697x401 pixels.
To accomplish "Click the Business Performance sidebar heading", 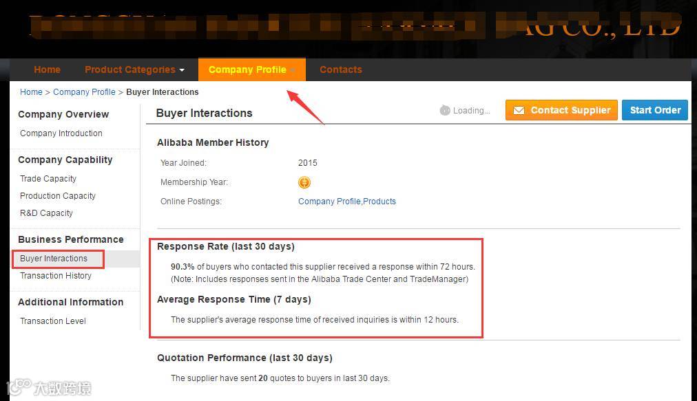I will [71, 239].
